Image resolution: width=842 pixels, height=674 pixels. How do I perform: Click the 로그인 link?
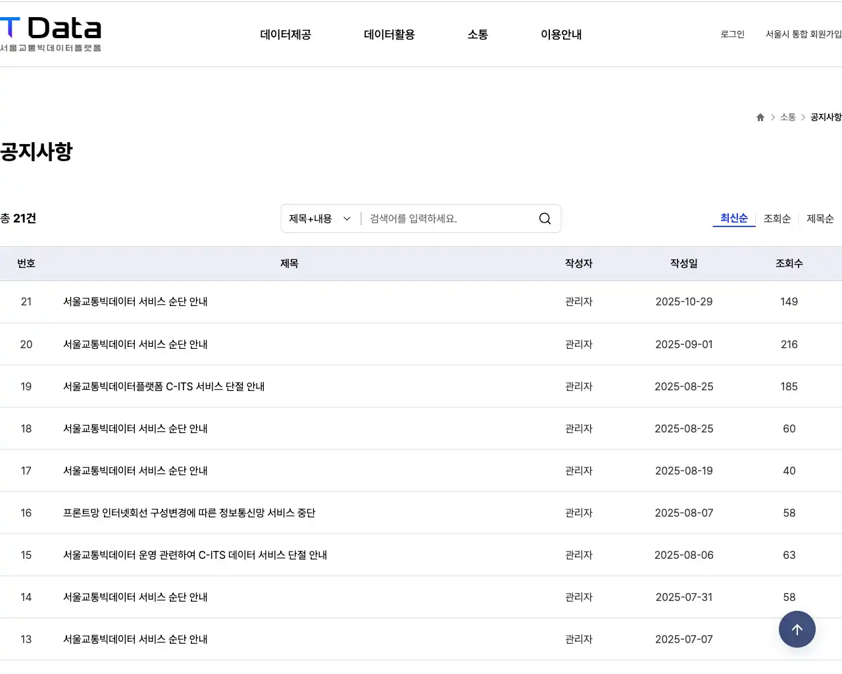coord(732,34)
